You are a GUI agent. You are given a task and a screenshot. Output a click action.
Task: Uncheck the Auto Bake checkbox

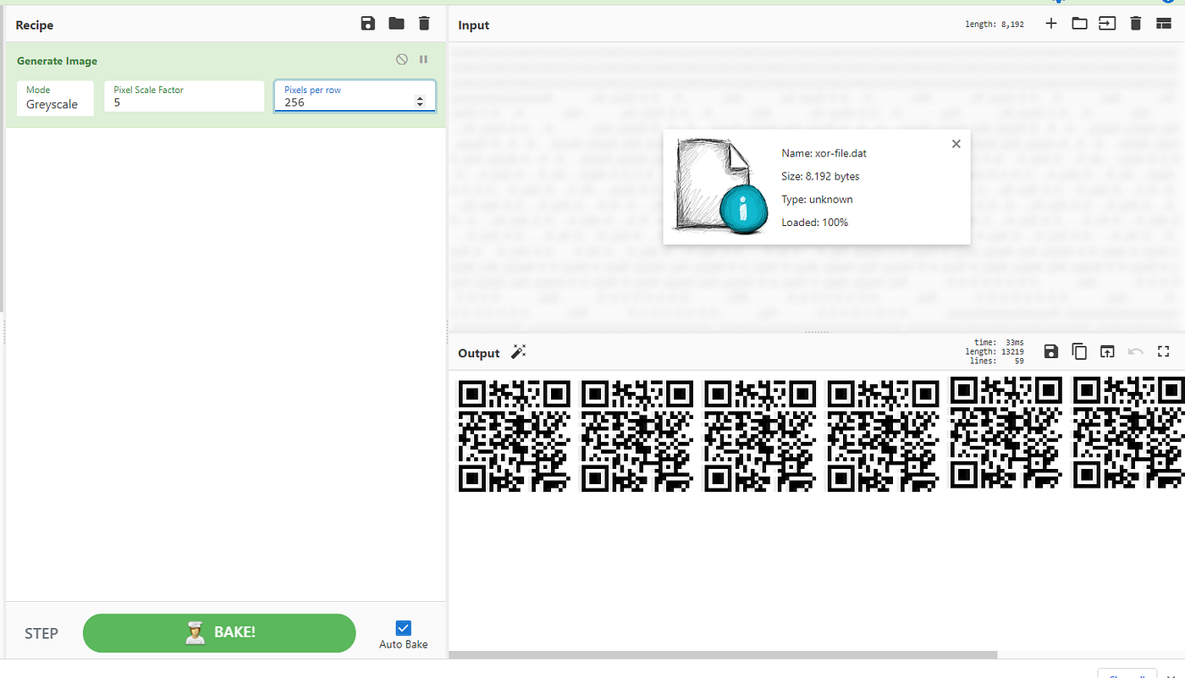point(404,628)
